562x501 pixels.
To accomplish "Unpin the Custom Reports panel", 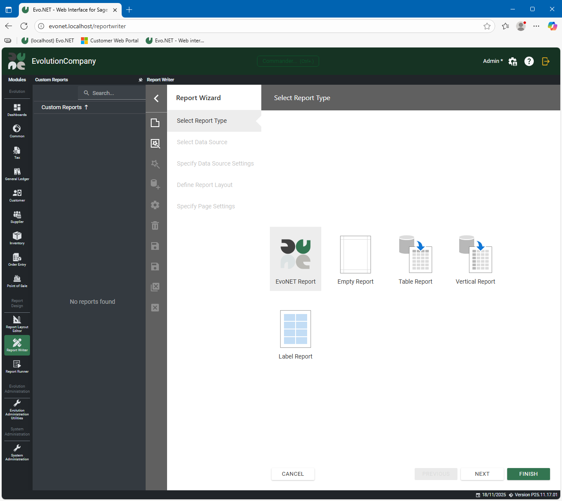I will tap(140, 80).
